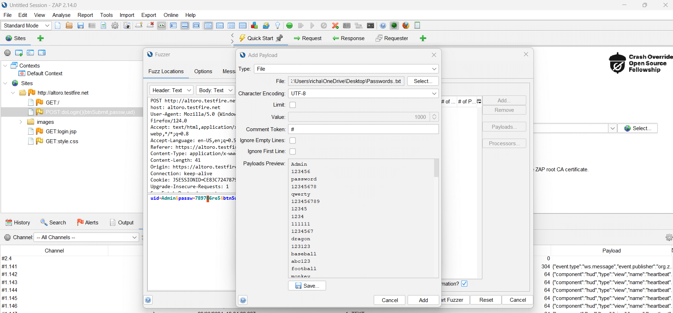Click the Step submit-and-break icon
Viewport: 673px width, 313px height.
[x=301, y=25]
